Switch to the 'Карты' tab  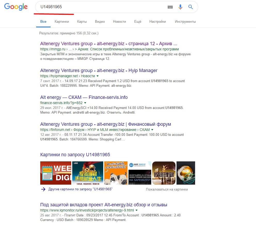tap(82, 21)
